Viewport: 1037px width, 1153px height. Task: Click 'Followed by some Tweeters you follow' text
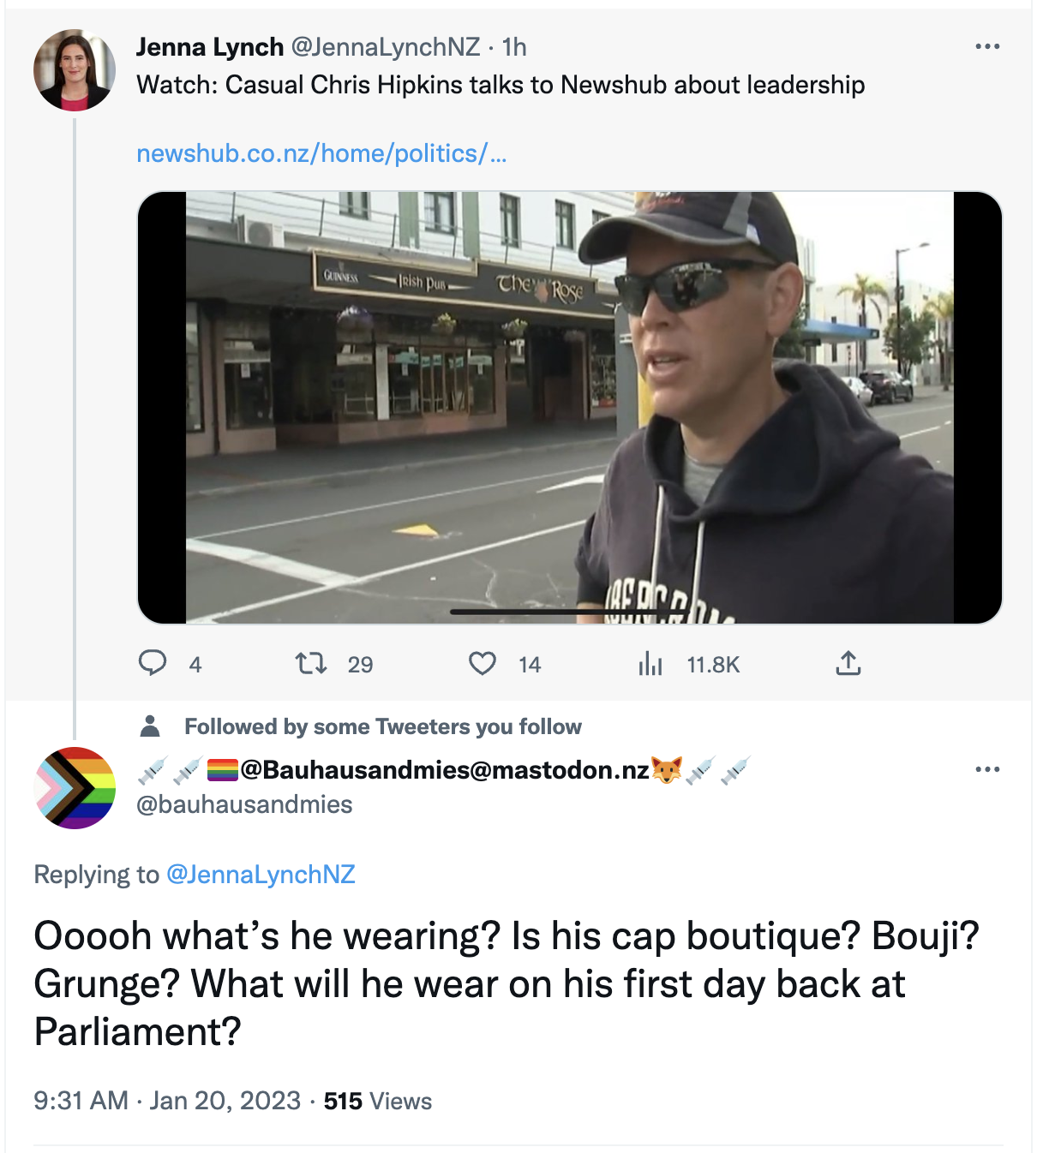point(383,726)
